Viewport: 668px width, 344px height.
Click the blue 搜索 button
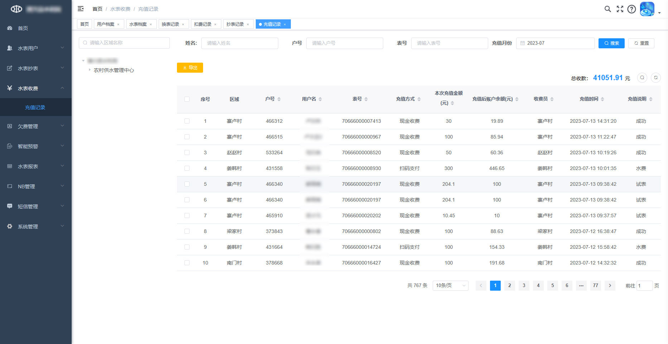[611, 43]
